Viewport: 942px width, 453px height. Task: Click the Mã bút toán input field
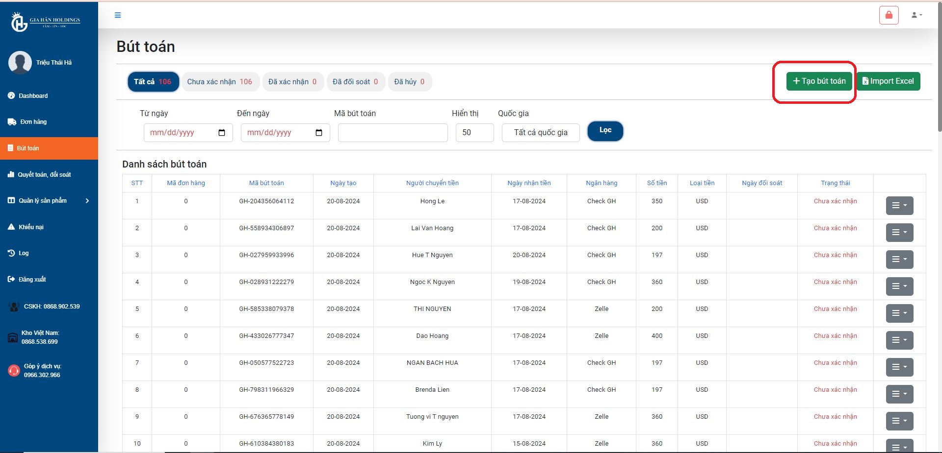(392, 133)
